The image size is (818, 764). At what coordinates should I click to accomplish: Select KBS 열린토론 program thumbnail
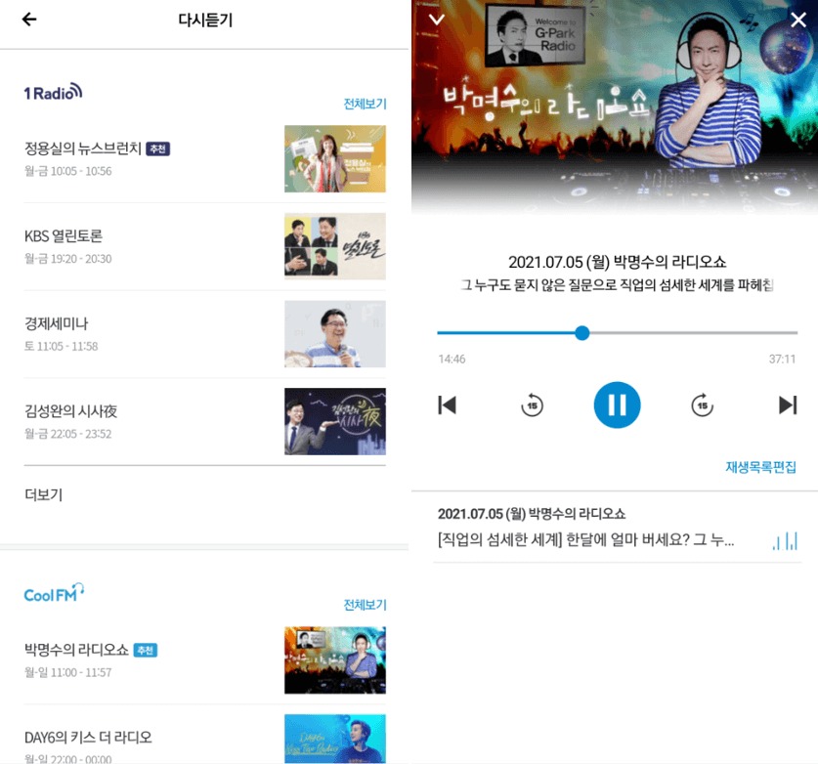pos(334,246)
